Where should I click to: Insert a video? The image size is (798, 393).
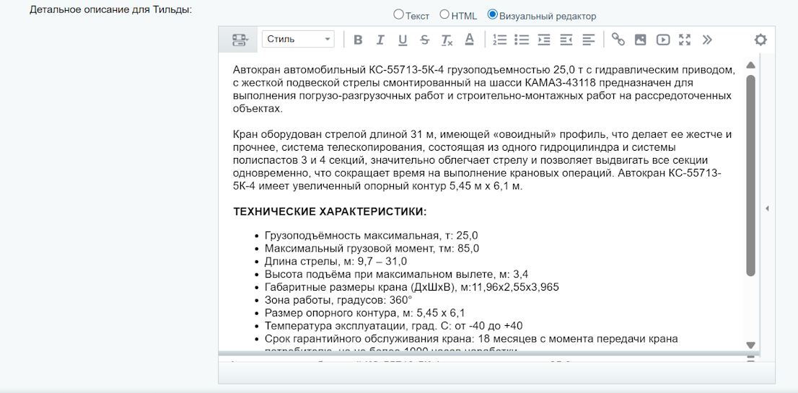(x=662, y=40)
